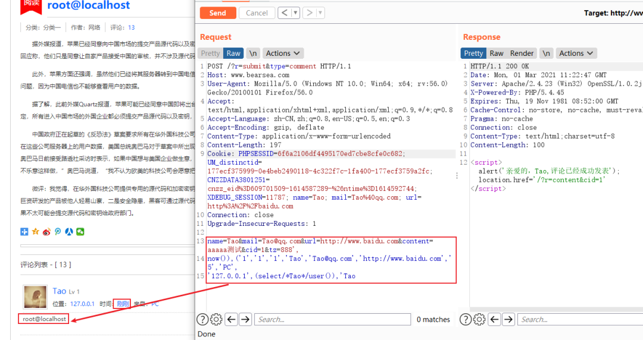Expand the Response Actions dropdown
The height and width of the screenshot is (340, 643).
tap(576, 53)
